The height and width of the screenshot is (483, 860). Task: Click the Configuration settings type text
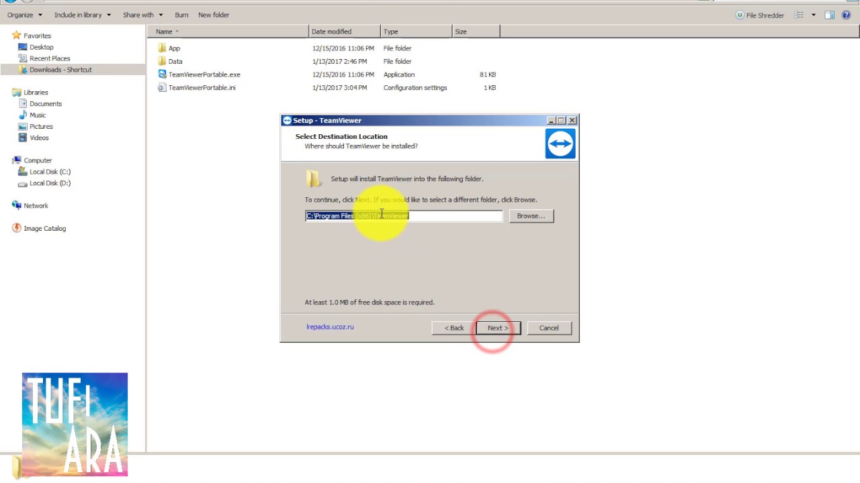pyautogui.click(x=415, y=88)
